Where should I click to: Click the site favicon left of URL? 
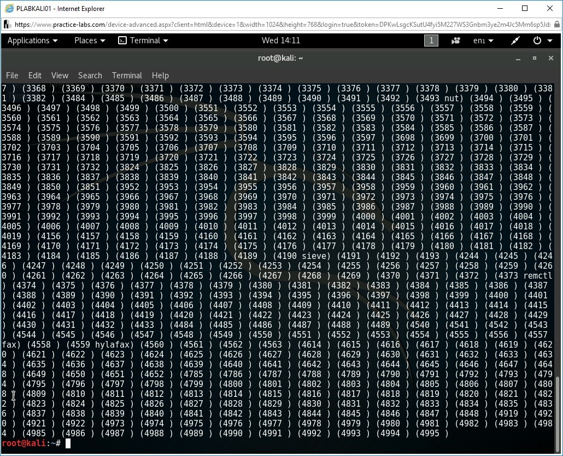tap(7, 25)
